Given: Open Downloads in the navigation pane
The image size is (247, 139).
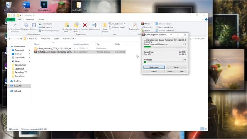Looking at the screenshot, I should [x=19, y=50].
